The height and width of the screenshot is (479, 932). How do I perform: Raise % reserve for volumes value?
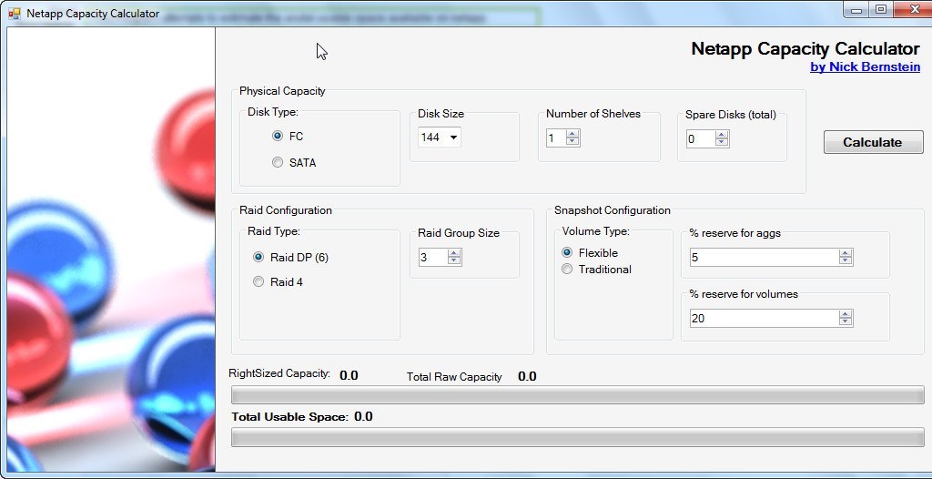[846, 314]
